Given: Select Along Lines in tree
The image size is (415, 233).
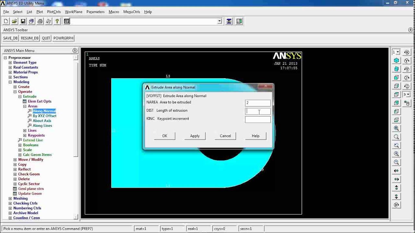Looking at the screenshot, I should coord(42,126).
